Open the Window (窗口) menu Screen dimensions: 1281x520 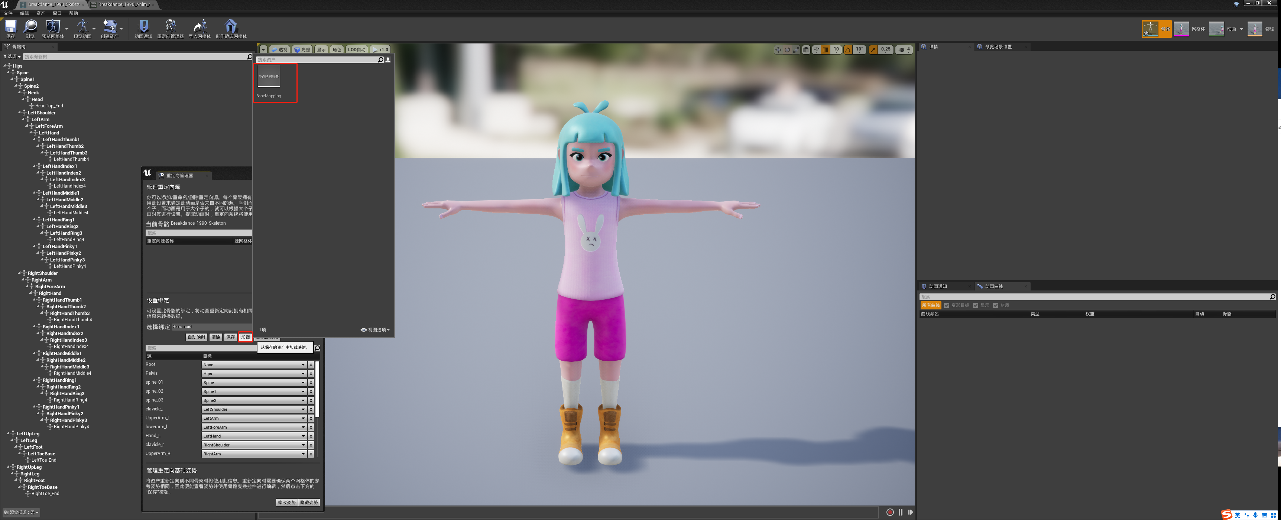[57, 13]
